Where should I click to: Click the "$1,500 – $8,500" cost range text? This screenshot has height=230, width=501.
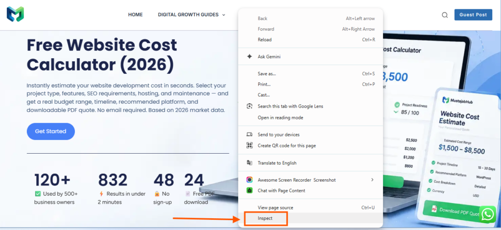pyautogui.click(x=462, y=149)
